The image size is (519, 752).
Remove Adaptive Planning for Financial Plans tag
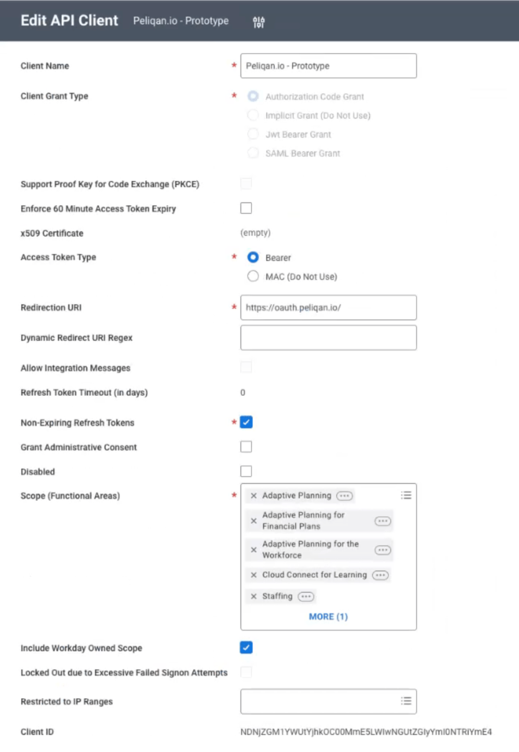click(254, 521)
